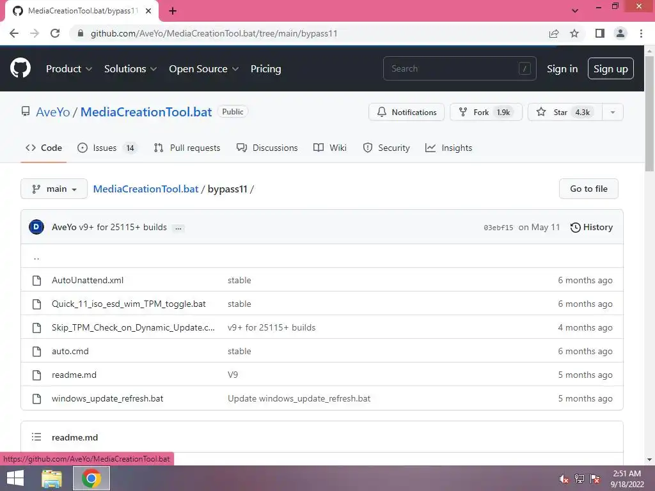Open the Discussions tab
This screenshot has width=655, height=491.
pos(267,148)
